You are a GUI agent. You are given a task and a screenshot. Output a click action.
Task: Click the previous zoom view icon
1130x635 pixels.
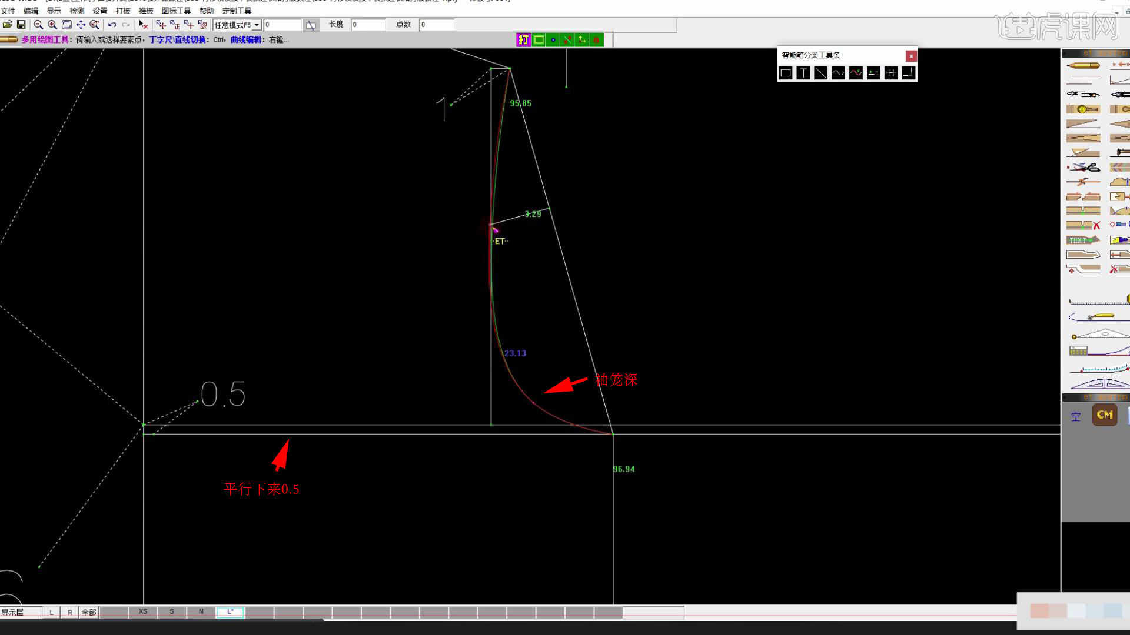point(94,25)
